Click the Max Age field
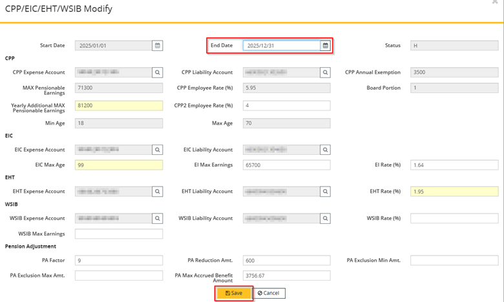504x302 pixels. [x=286, y=123]
